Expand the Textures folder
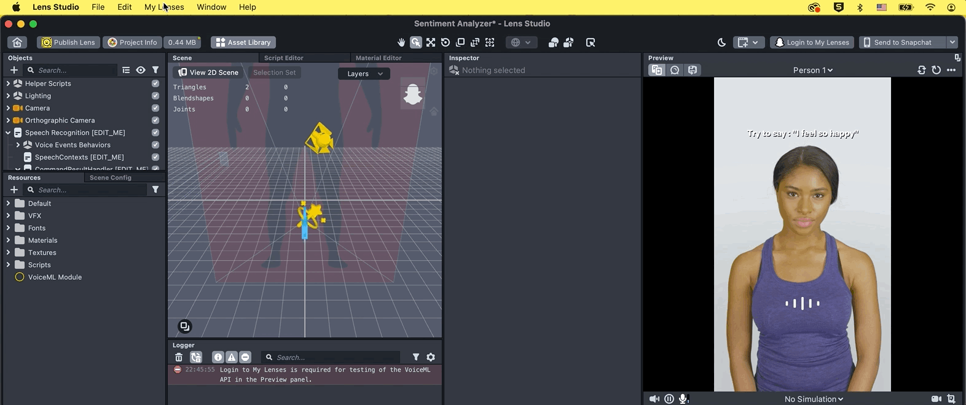The height and width of the screenshot is (405, 966). point(8,253)
